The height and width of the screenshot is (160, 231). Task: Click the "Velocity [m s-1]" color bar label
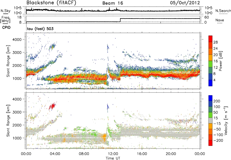[226, 120]
